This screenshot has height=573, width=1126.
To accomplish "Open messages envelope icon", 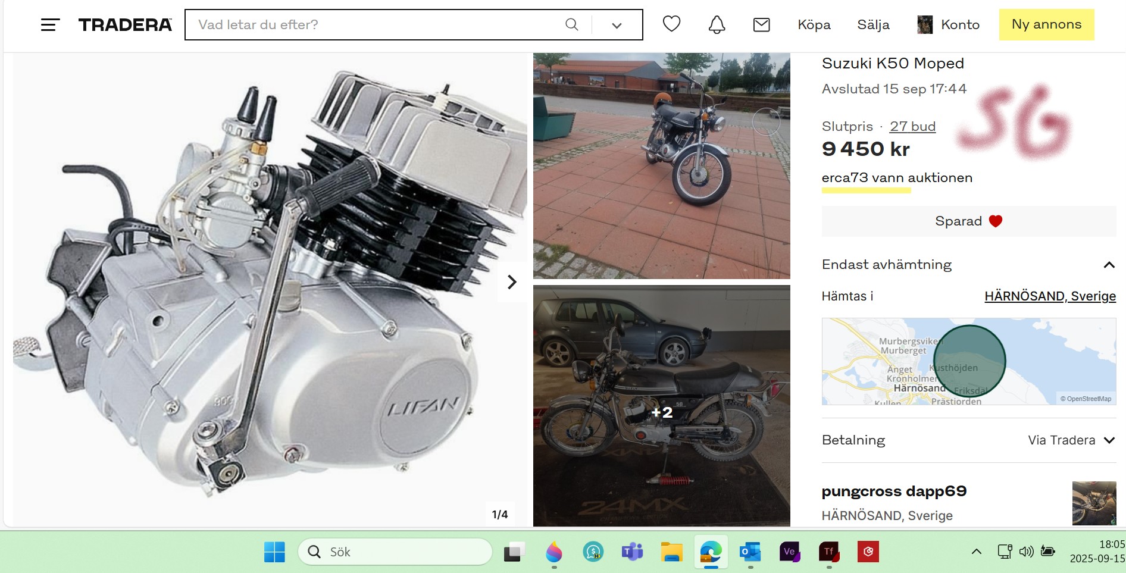I will tap(761, 24).
